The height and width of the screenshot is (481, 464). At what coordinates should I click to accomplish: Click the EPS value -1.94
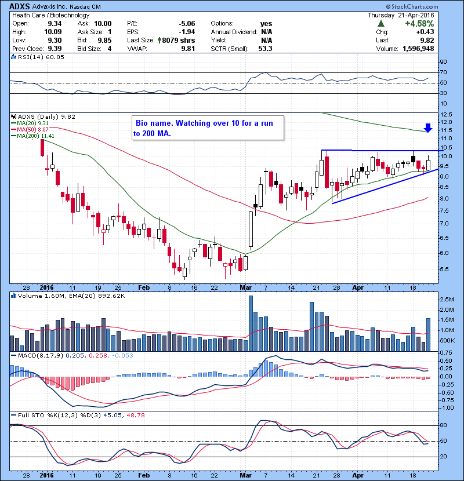coord(187,32)
